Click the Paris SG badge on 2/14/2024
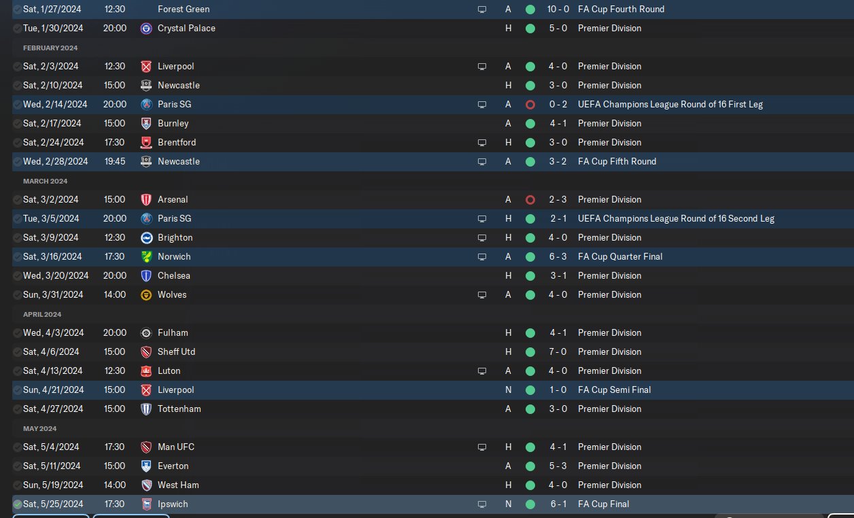This screenshot has width=854, height=518. 146,105
